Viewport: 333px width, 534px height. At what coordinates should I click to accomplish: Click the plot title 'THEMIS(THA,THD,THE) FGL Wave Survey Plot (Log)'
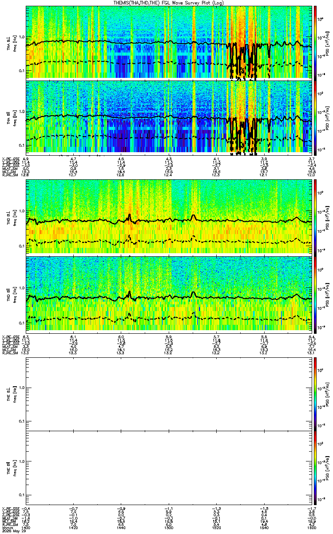[x=170, y=3]
